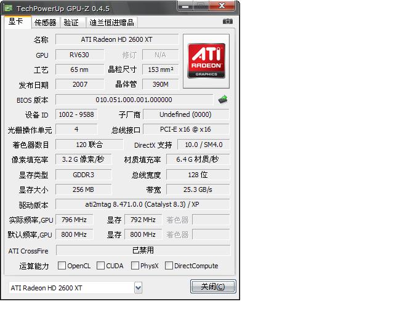Click the 256 MB memory size value
This screenshot has height=315, width=394.
(83, 189)
